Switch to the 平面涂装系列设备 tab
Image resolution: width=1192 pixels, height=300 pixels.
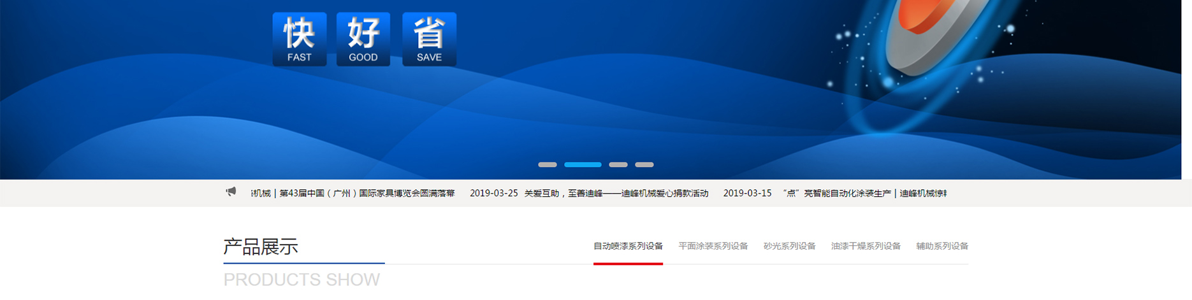(713, 246)
